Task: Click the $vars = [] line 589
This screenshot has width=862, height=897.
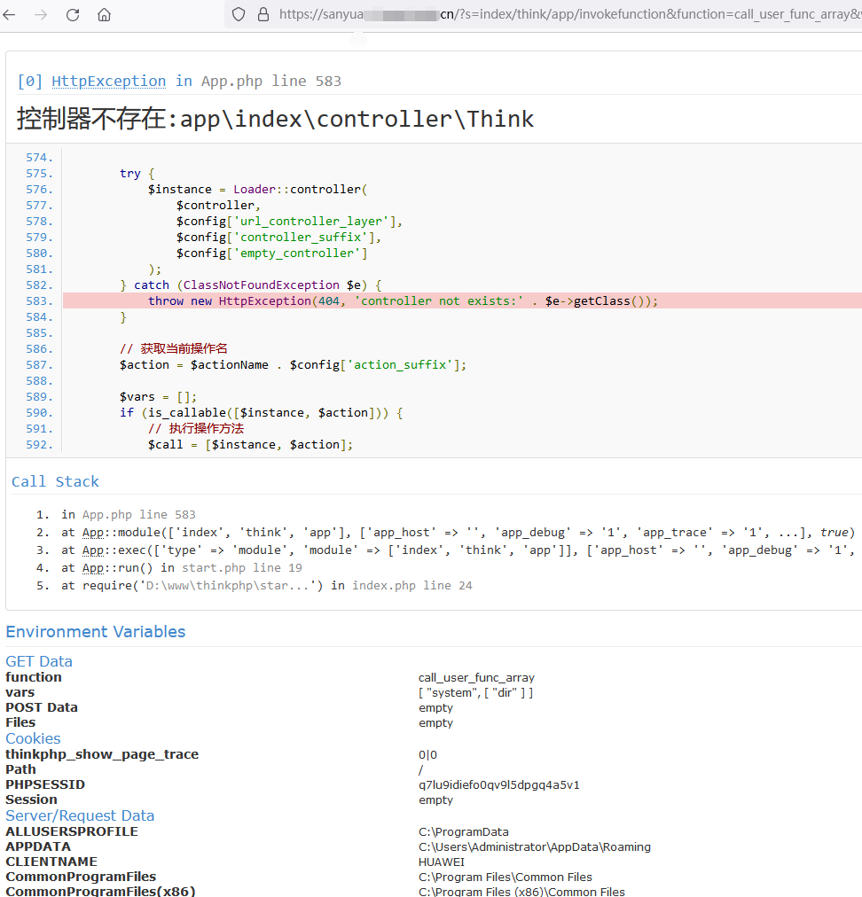Action: 158,397
